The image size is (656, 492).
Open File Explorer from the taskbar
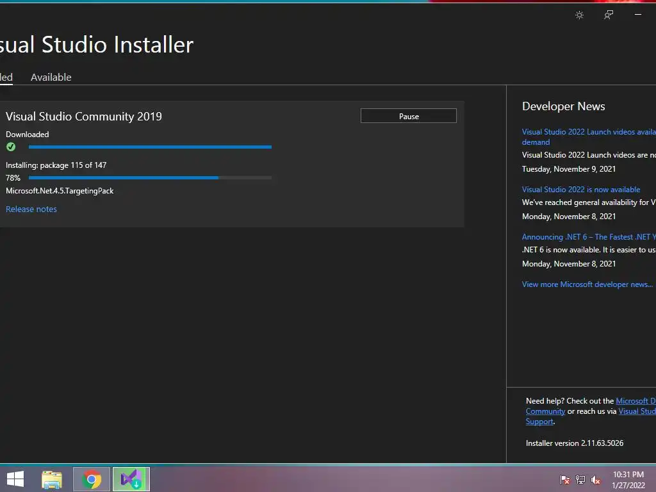52,479
